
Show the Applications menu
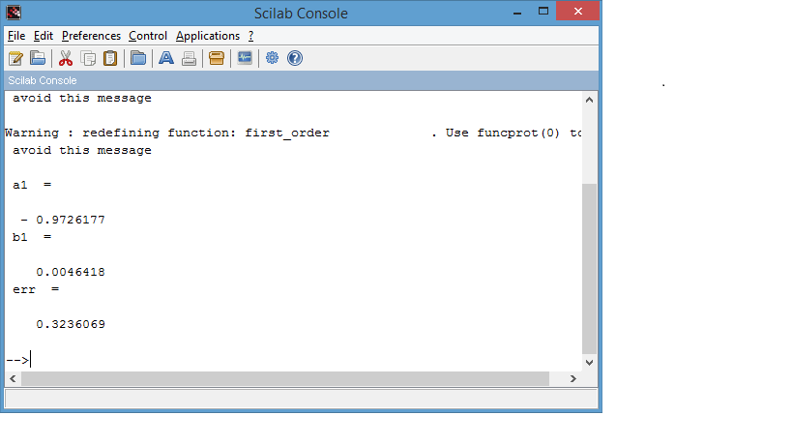(x=207, y=36)
